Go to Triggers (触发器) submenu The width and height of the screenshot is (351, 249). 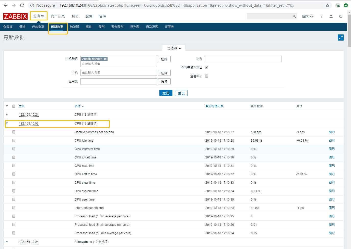(74, 27)
